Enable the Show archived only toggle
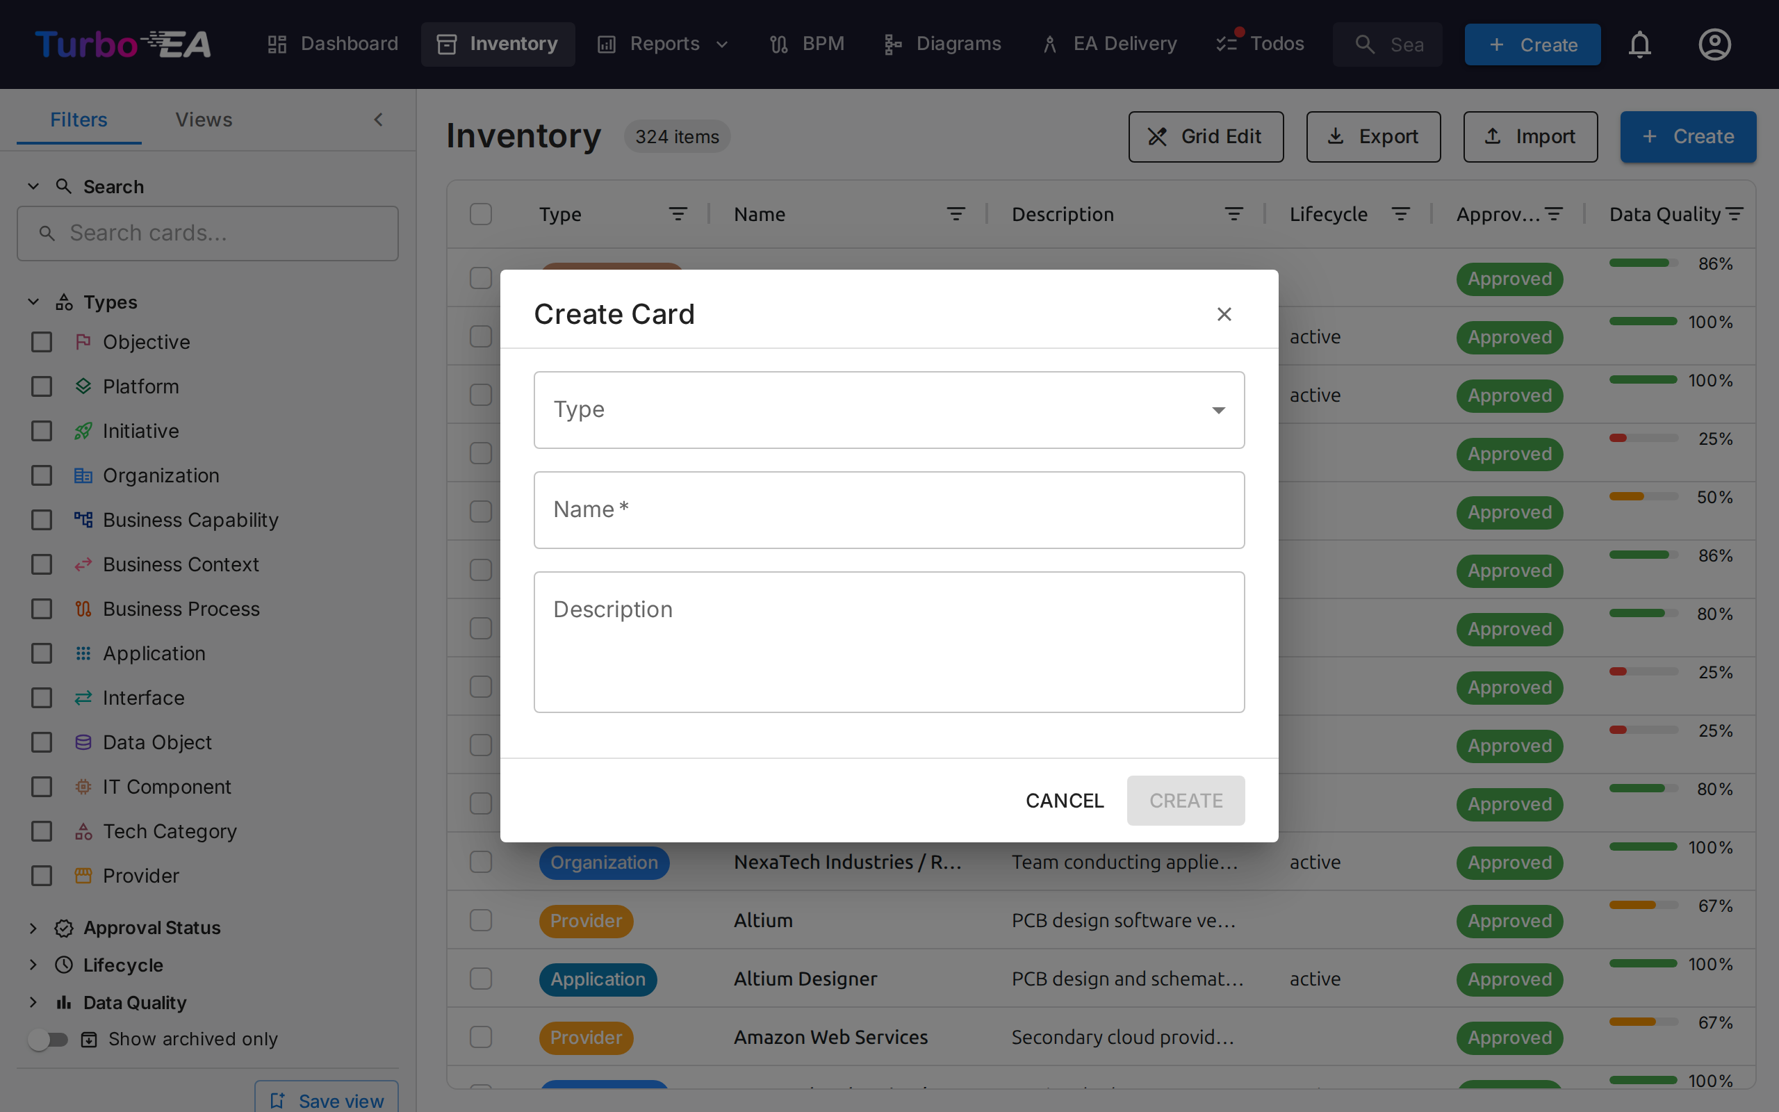 coord(49,1039)
